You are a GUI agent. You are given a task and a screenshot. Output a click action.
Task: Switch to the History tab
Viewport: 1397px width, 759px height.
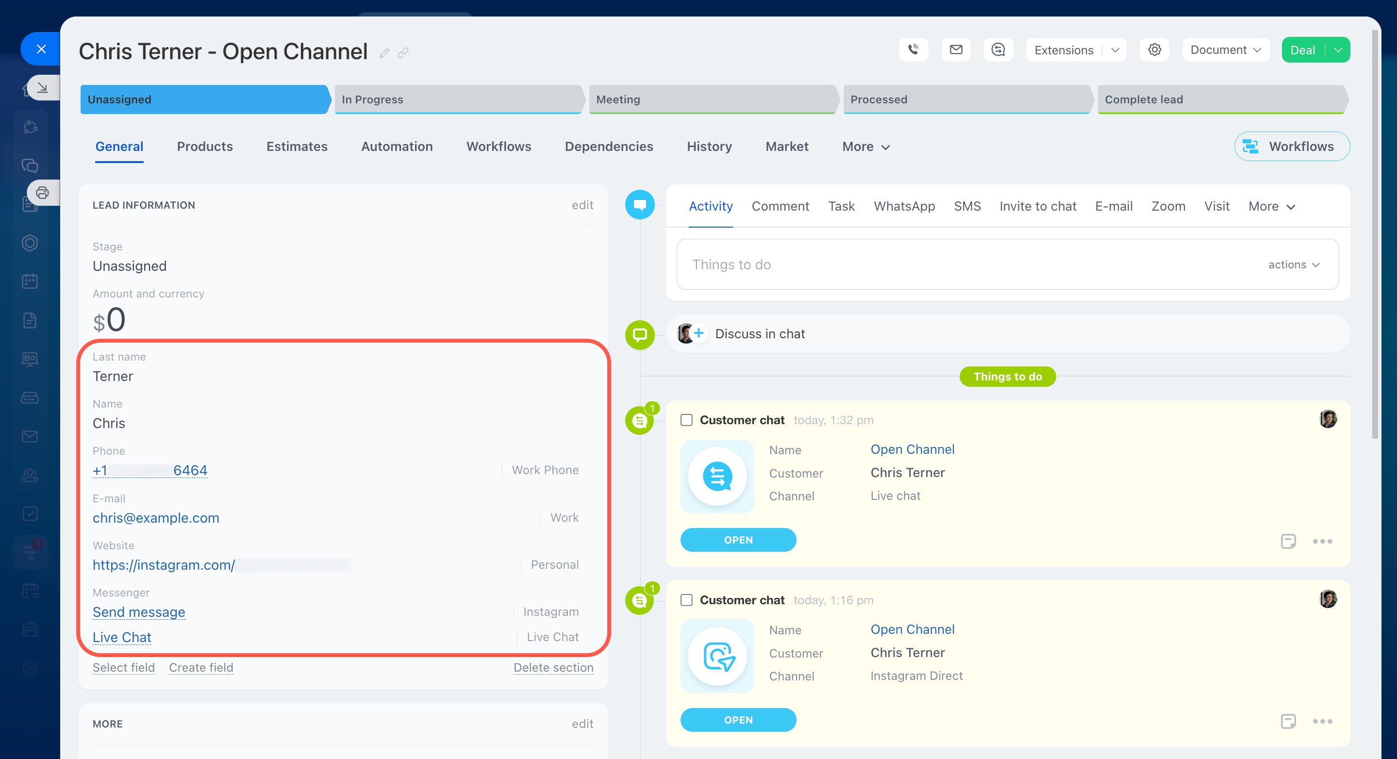point(709,147)
